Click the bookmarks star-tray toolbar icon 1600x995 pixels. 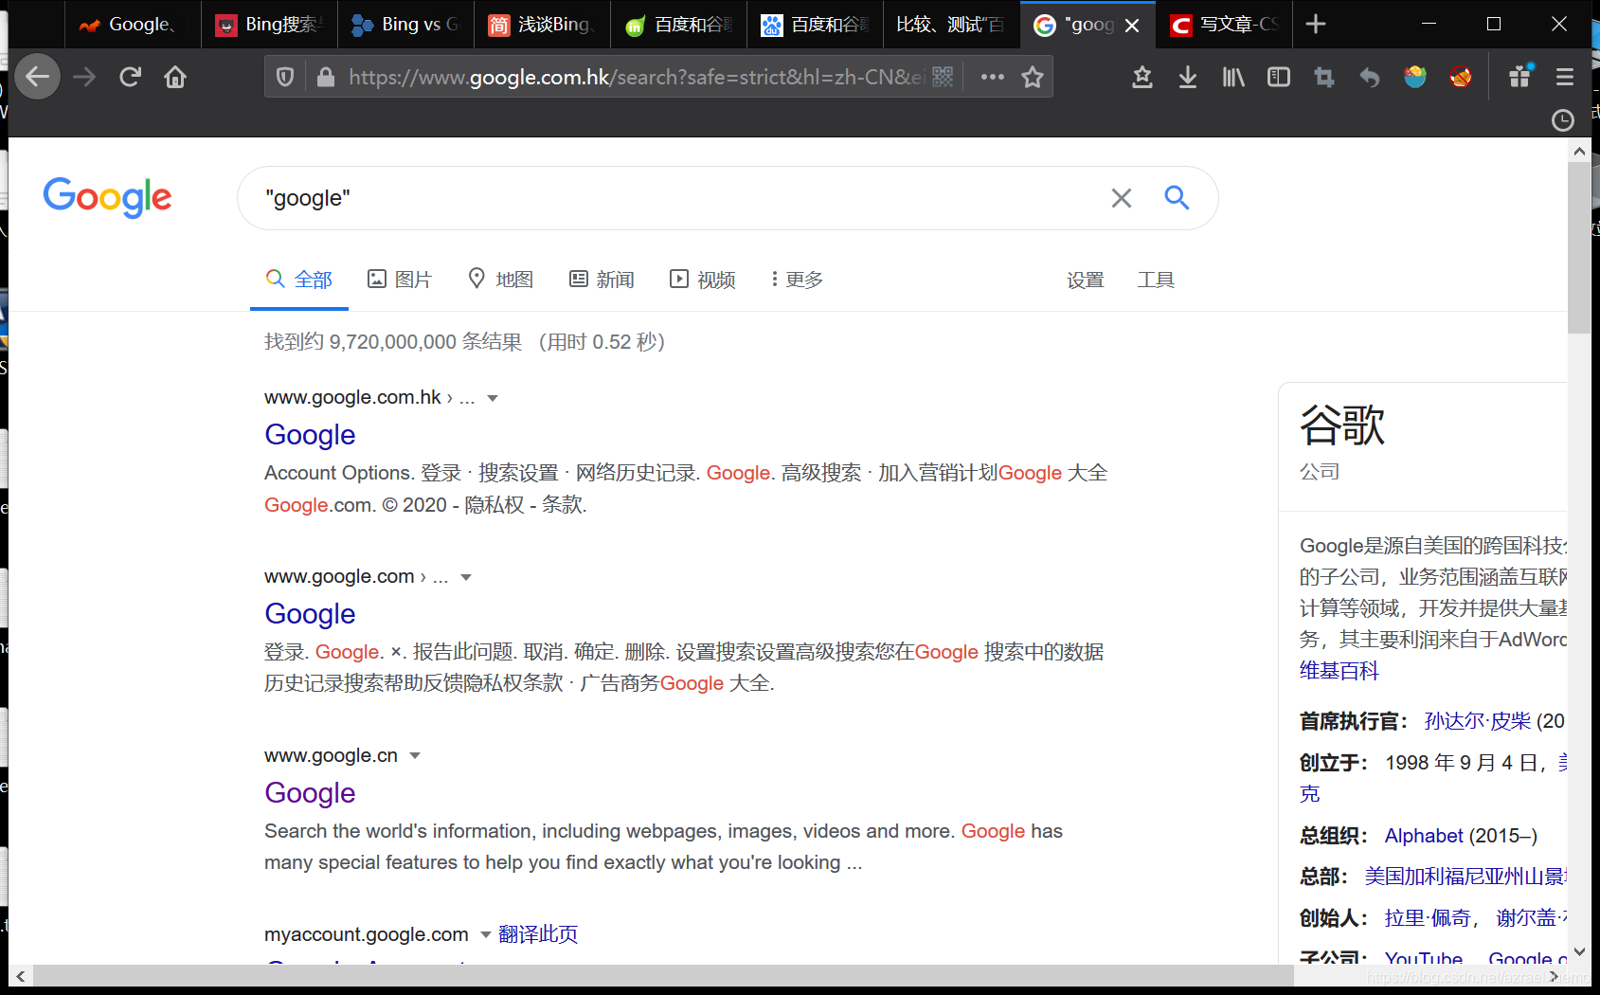click(1142, 77)
